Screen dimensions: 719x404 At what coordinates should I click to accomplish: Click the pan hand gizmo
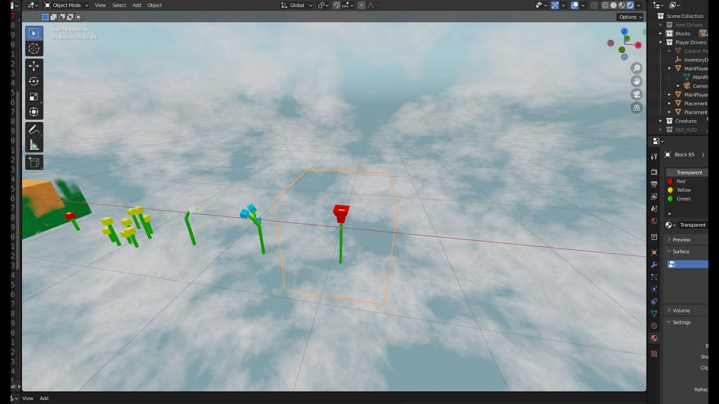636,81
